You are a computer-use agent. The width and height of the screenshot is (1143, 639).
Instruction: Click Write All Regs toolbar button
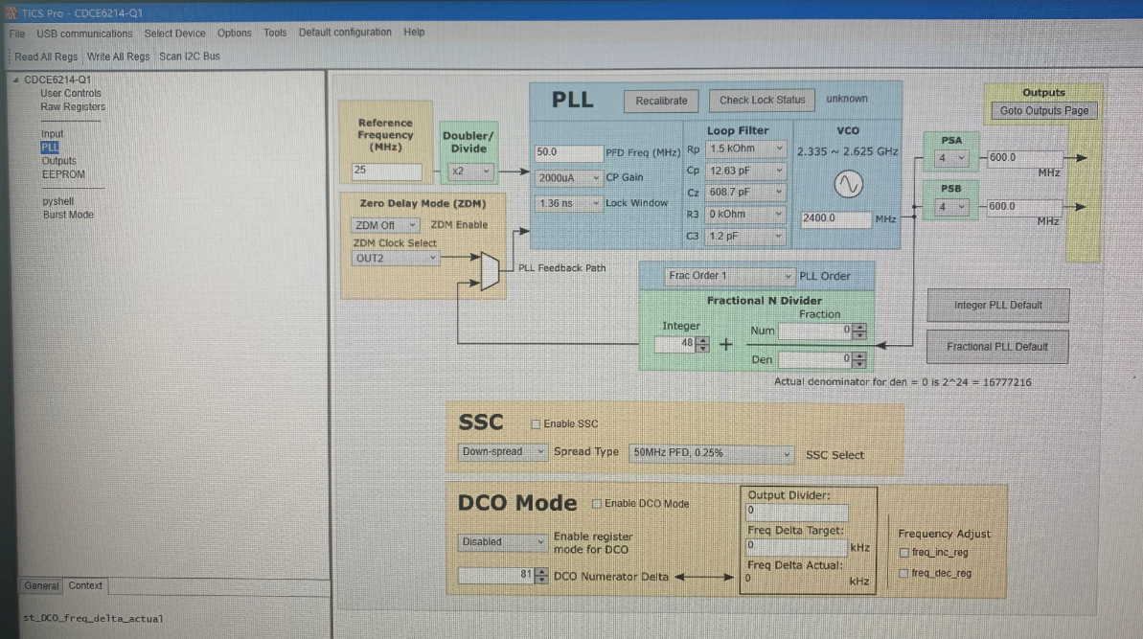click(118, 57)
